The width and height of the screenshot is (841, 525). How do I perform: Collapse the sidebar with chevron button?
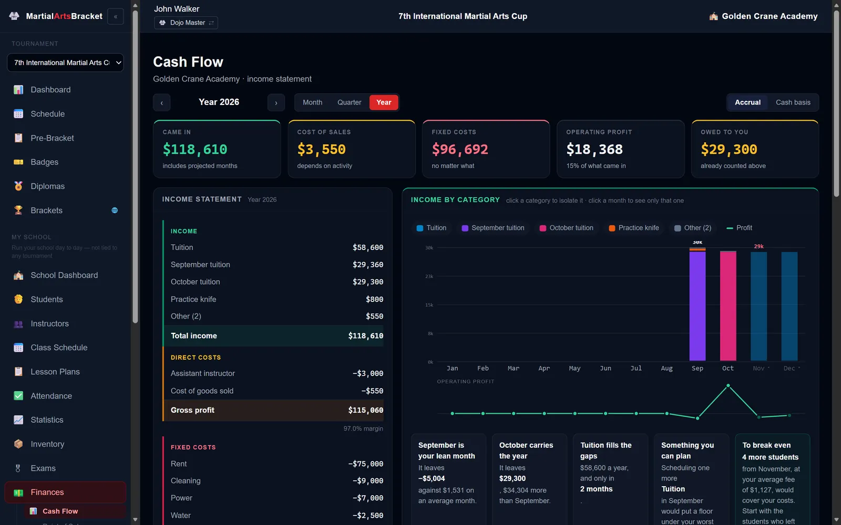(x=116, y=17)
